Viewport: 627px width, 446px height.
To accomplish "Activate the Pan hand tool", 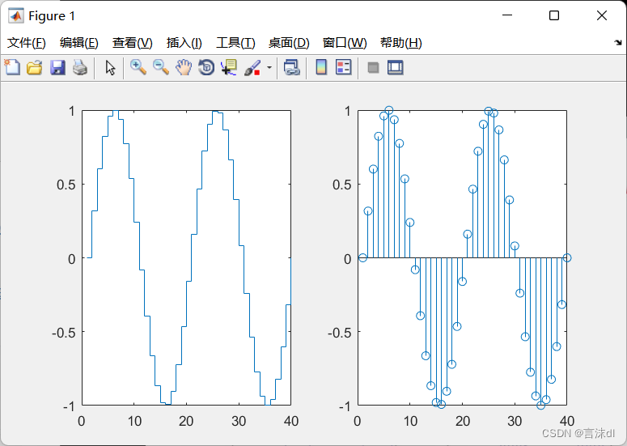I will 184,68.
